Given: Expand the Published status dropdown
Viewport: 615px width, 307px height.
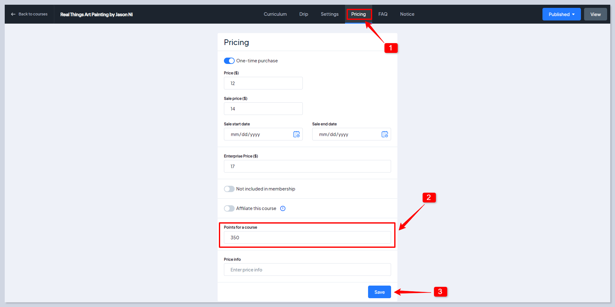Looking at the screenshot, I should click(x=561, y=14).
